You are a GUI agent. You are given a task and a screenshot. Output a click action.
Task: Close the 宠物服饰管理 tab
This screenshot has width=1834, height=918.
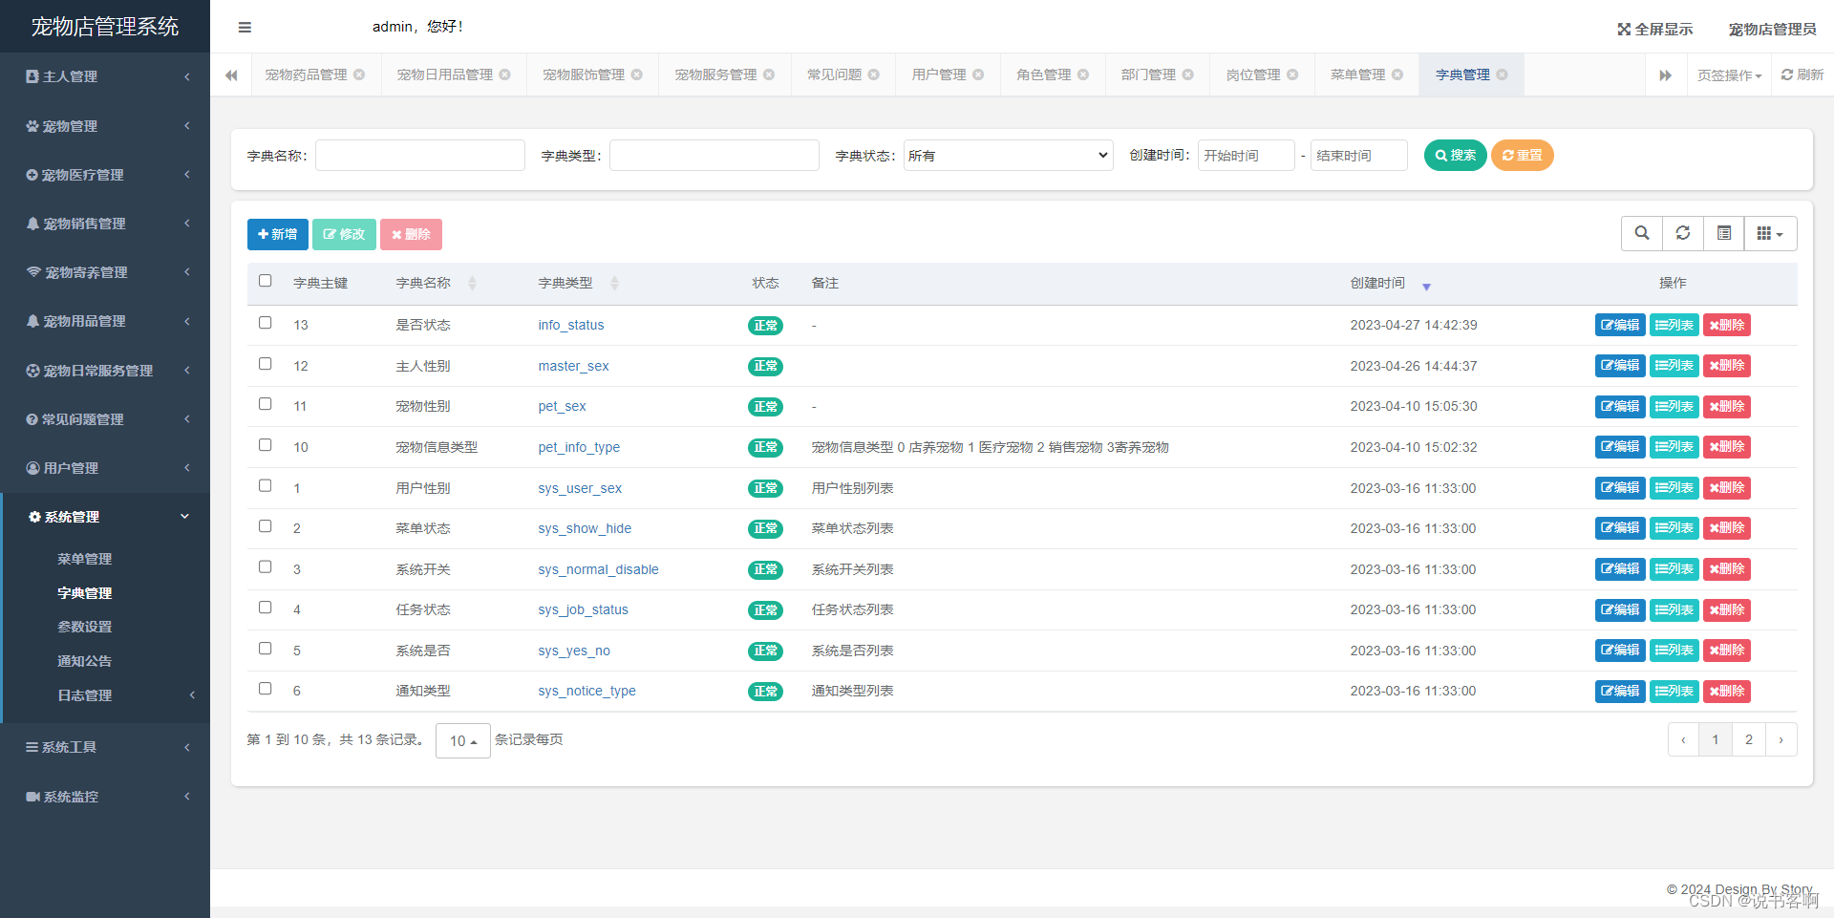tap(637, 75)
